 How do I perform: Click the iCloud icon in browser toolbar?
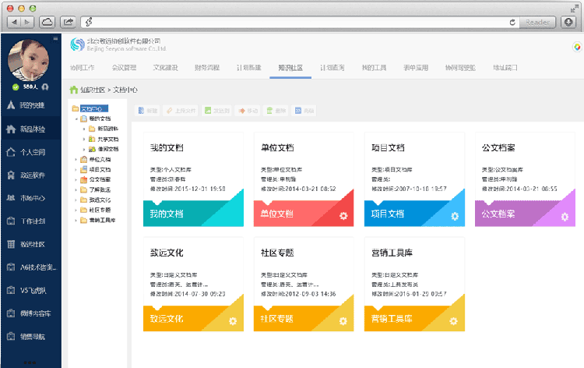(x=47, y=21)
